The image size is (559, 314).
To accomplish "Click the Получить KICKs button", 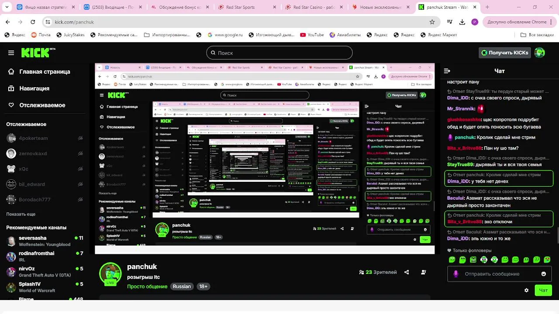I will coord(505,53).
